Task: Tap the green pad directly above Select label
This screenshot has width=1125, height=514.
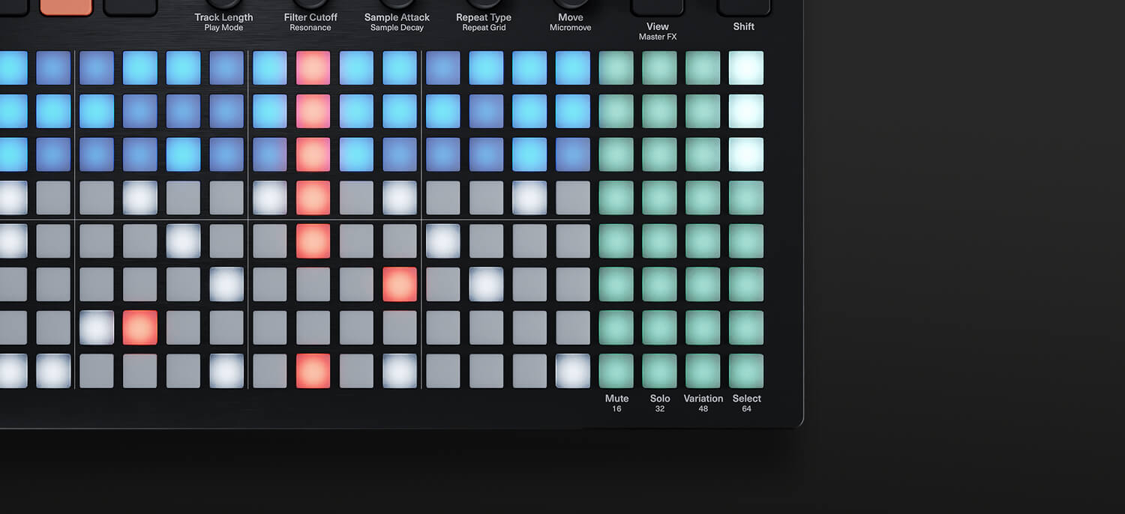Action: [746, 371]
